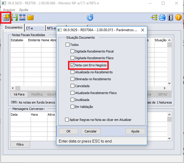Image resolution: width=184 pixels, height=163 pixels.
Task: Click the Cancelar button
Action: click(91, 131)
